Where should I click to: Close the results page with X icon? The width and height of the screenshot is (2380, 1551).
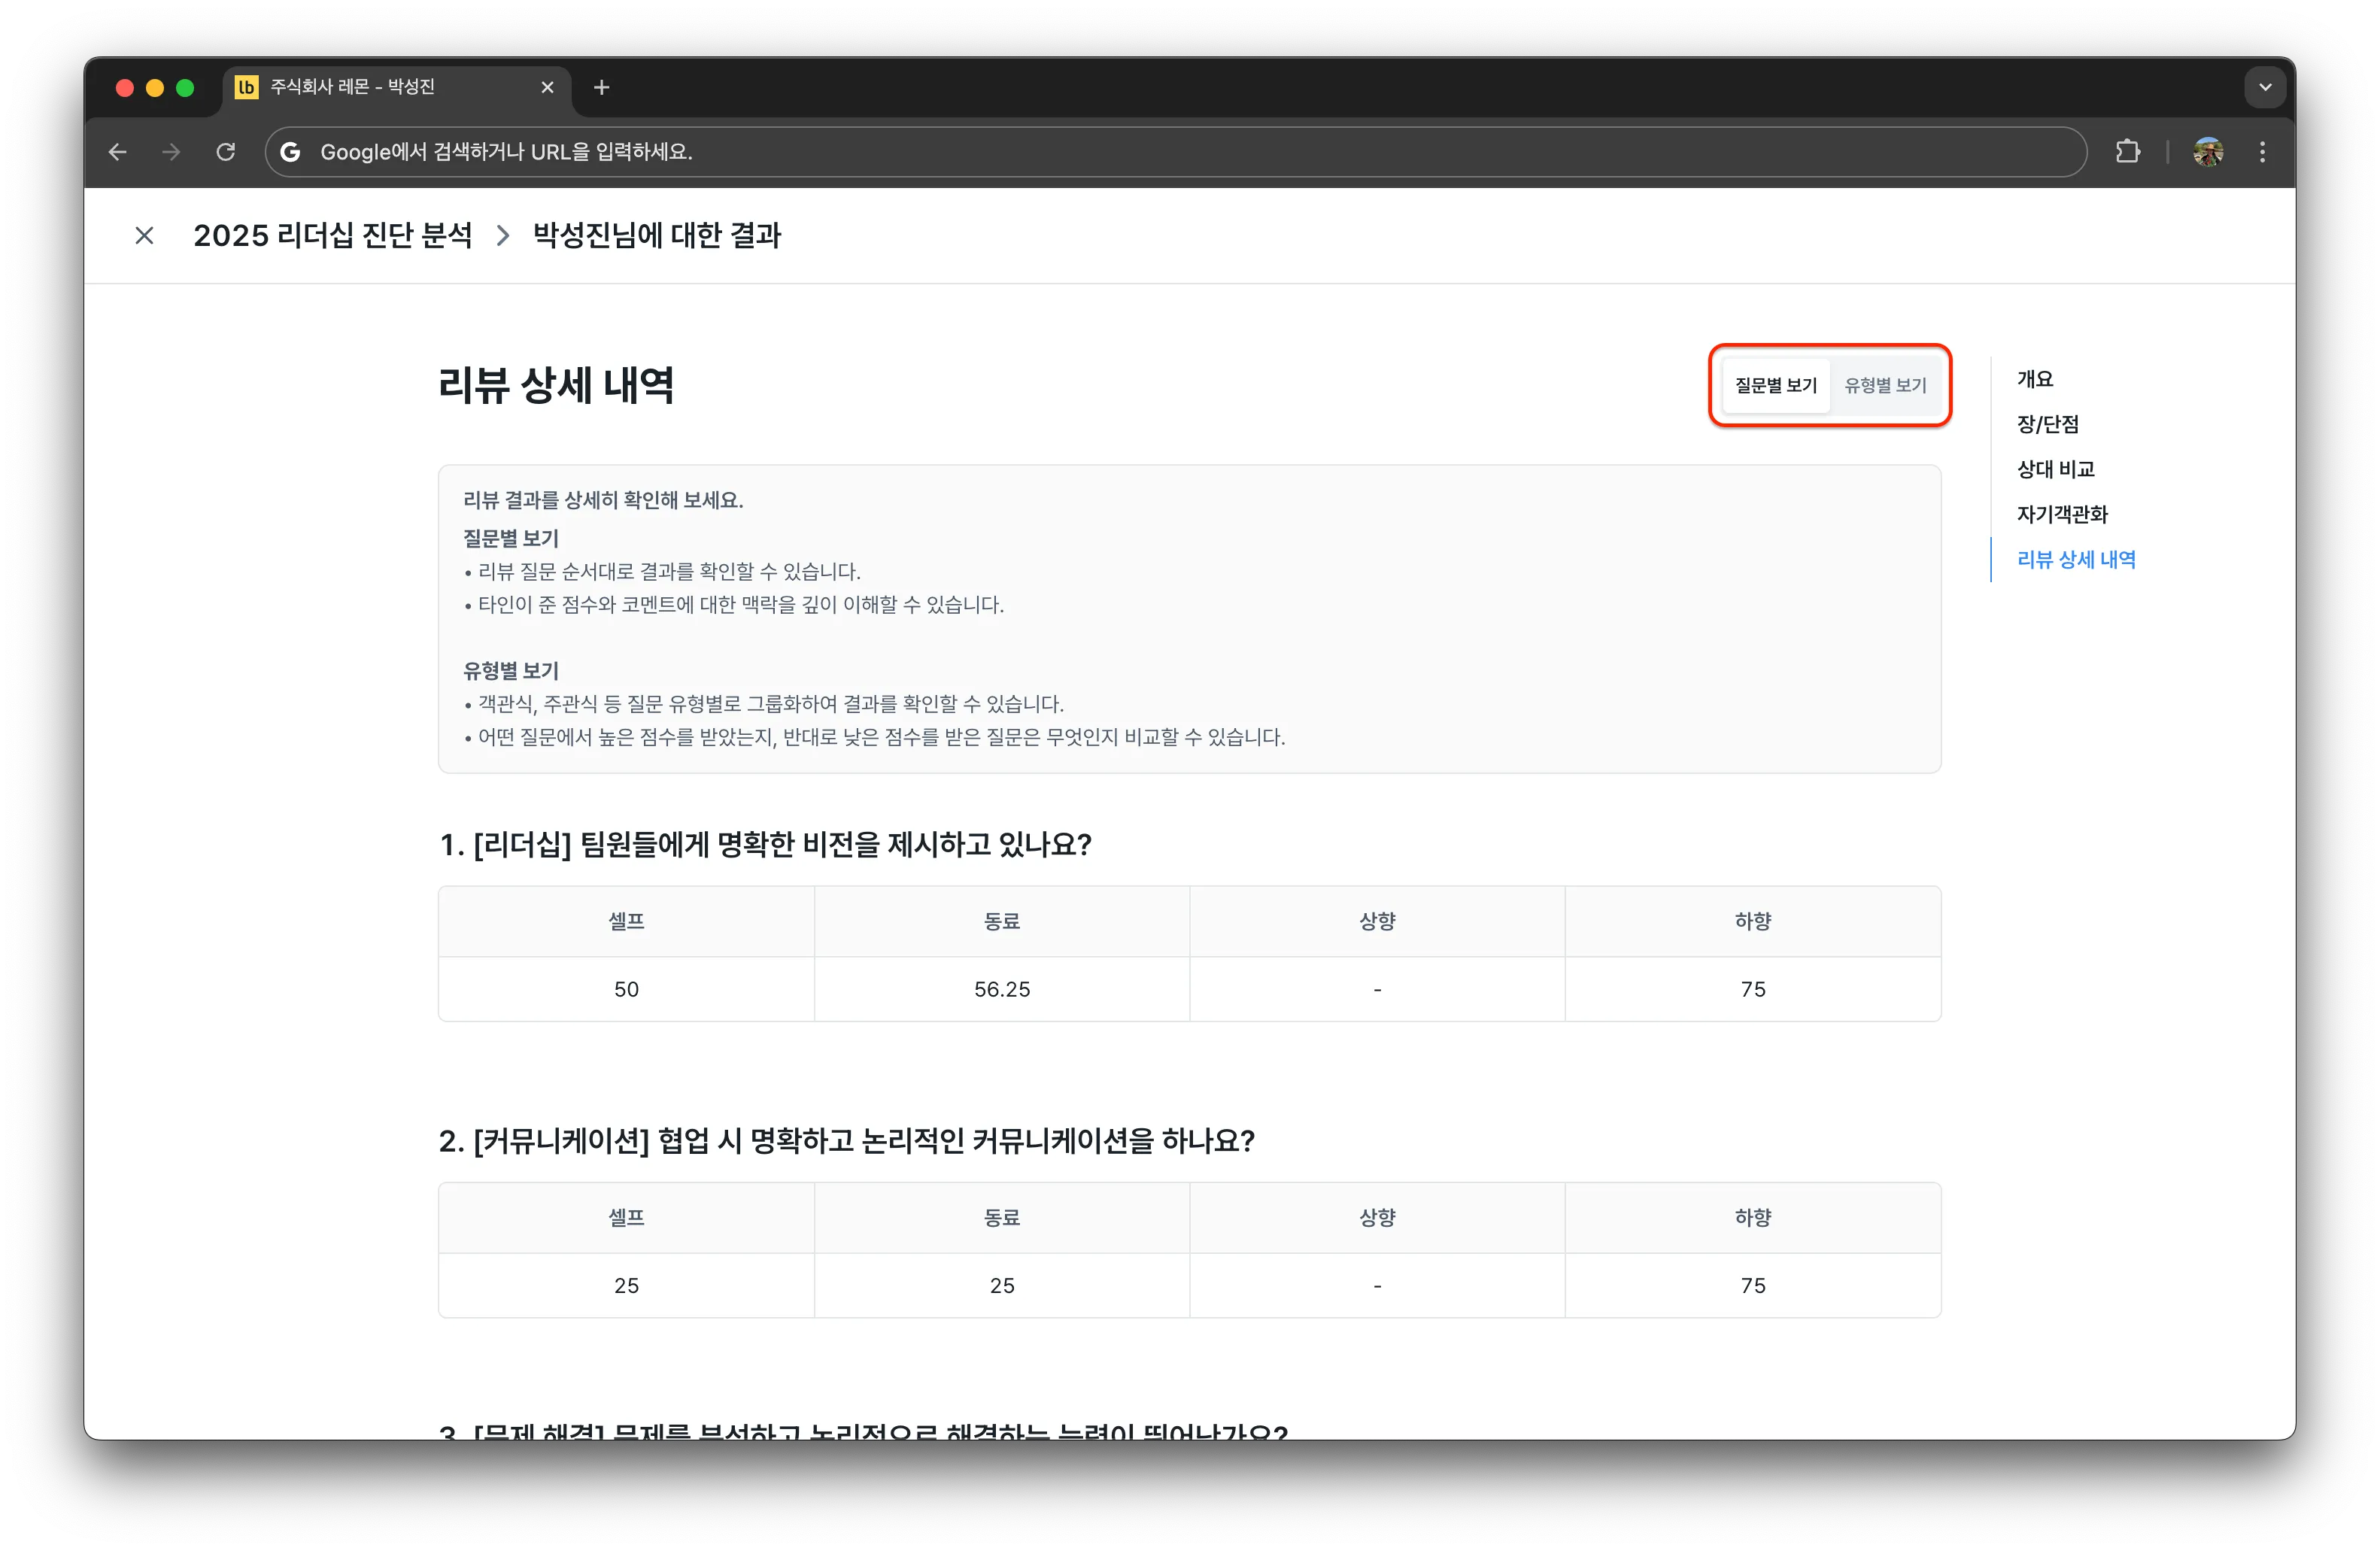pos(145,236)
